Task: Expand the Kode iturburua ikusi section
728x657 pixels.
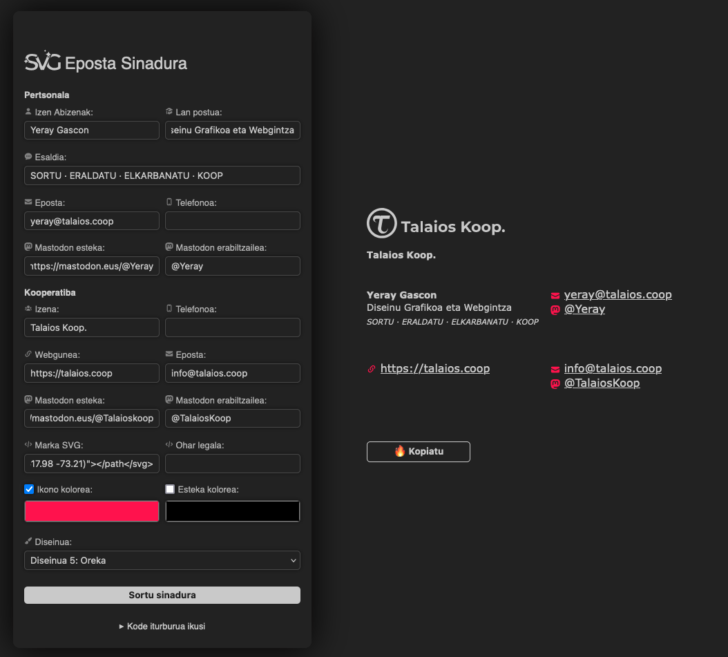Action: pos(162,627)
